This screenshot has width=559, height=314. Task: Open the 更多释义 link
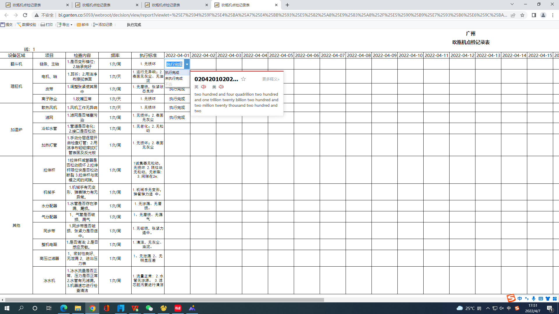270,79
